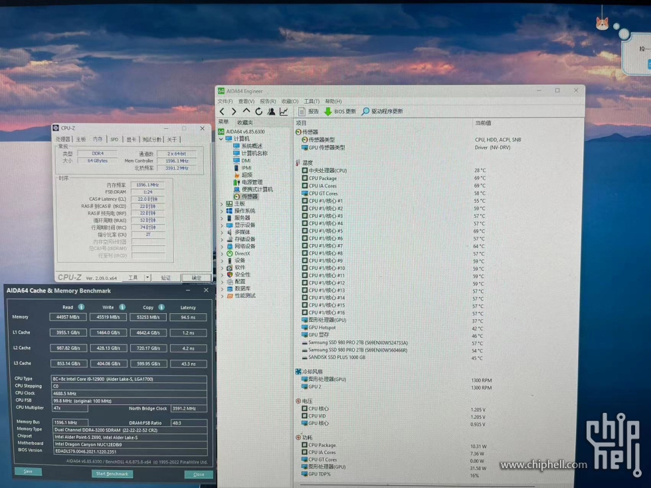Click Memory Read value 44957 MB/s

coord(68,316)
